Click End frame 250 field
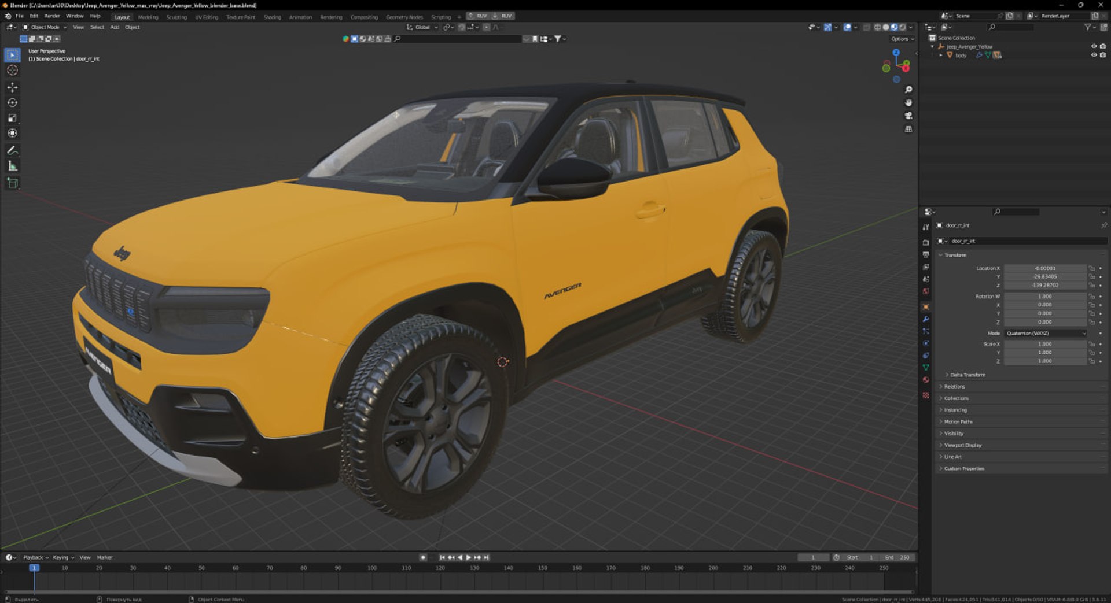Image resolution: width=1111 pixels, height=603 pixels. [899, 558]
